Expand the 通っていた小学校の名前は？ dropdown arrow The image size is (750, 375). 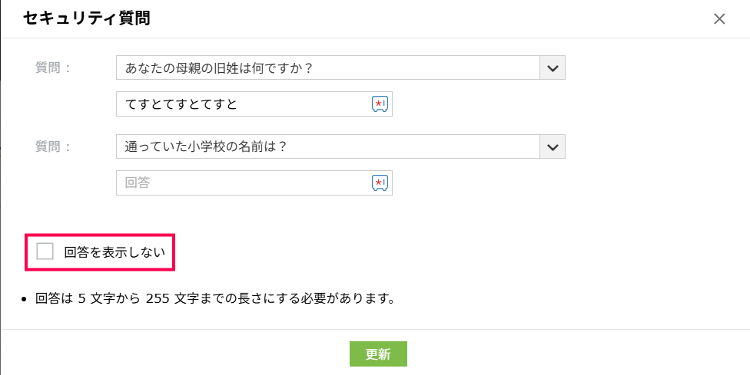click(x=552, y=146)
